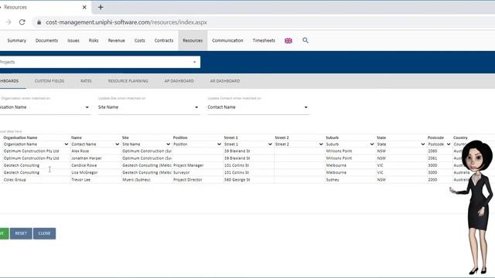The height and width of the screenshot is (278, 495).
Task: Open the Revenue menu
Action: tap(117, 41)
